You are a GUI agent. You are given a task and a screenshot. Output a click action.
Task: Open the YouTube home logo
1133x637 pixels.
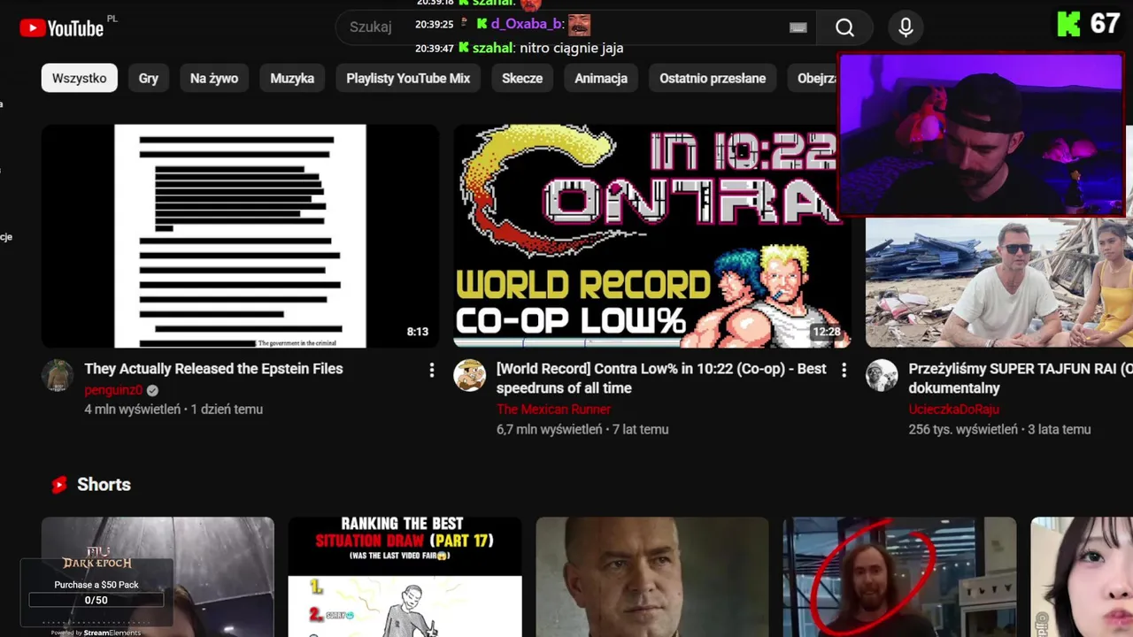click(62, 28)
